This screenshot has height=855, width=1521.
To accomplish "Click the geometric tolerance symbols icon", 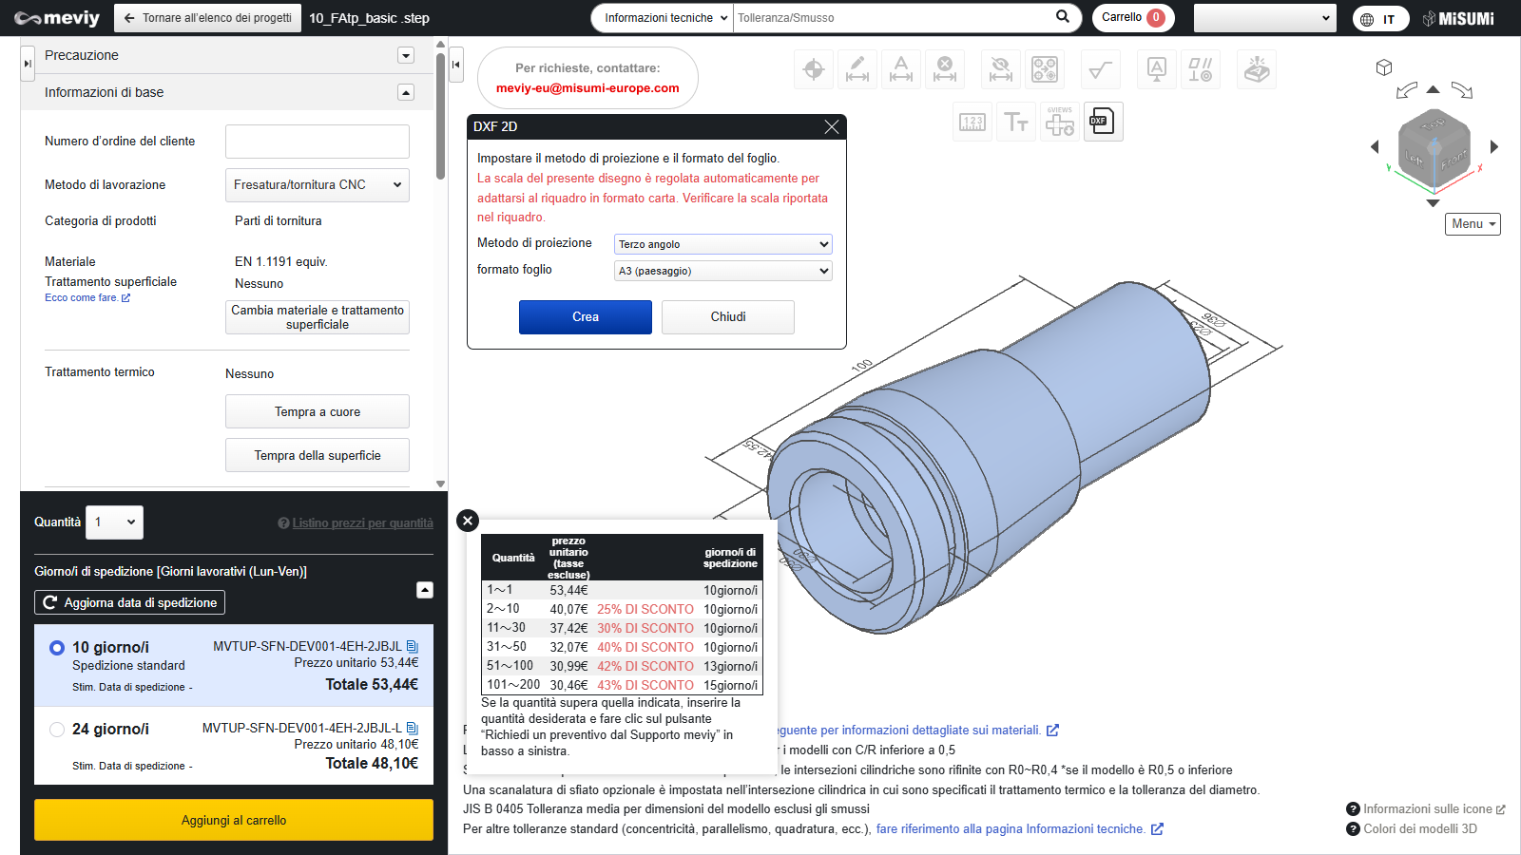I will coord(1201,69).
